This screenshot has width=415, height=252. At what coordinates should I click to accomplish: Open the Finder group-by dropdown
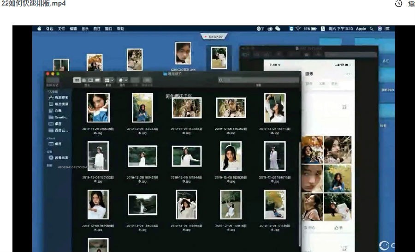pyautogui.click(x=109, y=80)
